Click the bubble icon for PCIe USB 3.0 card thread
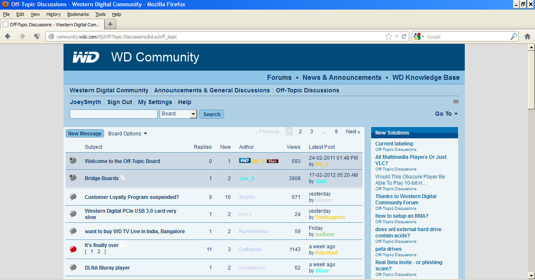 pos(73,214)
